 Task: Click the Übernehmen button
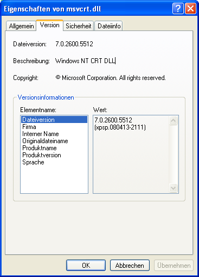[174, 266]
